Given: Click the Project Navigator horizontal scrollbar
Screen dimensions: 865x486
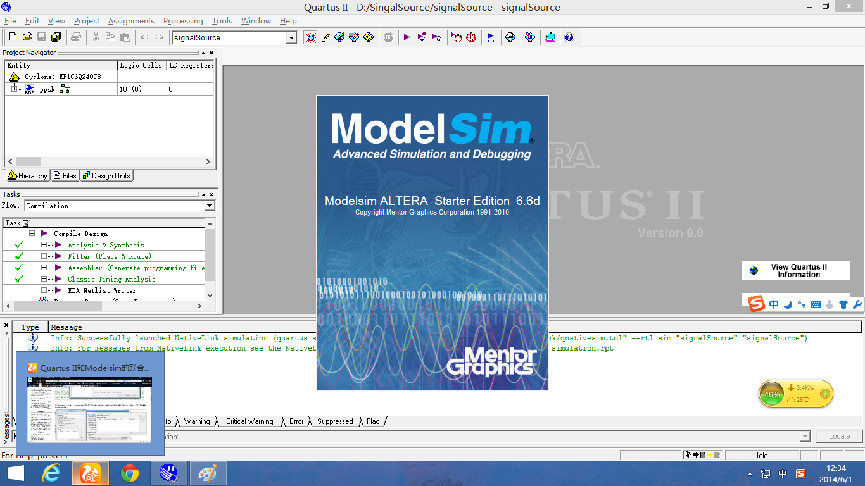Looking at the screenshot, I should [110, 162].
